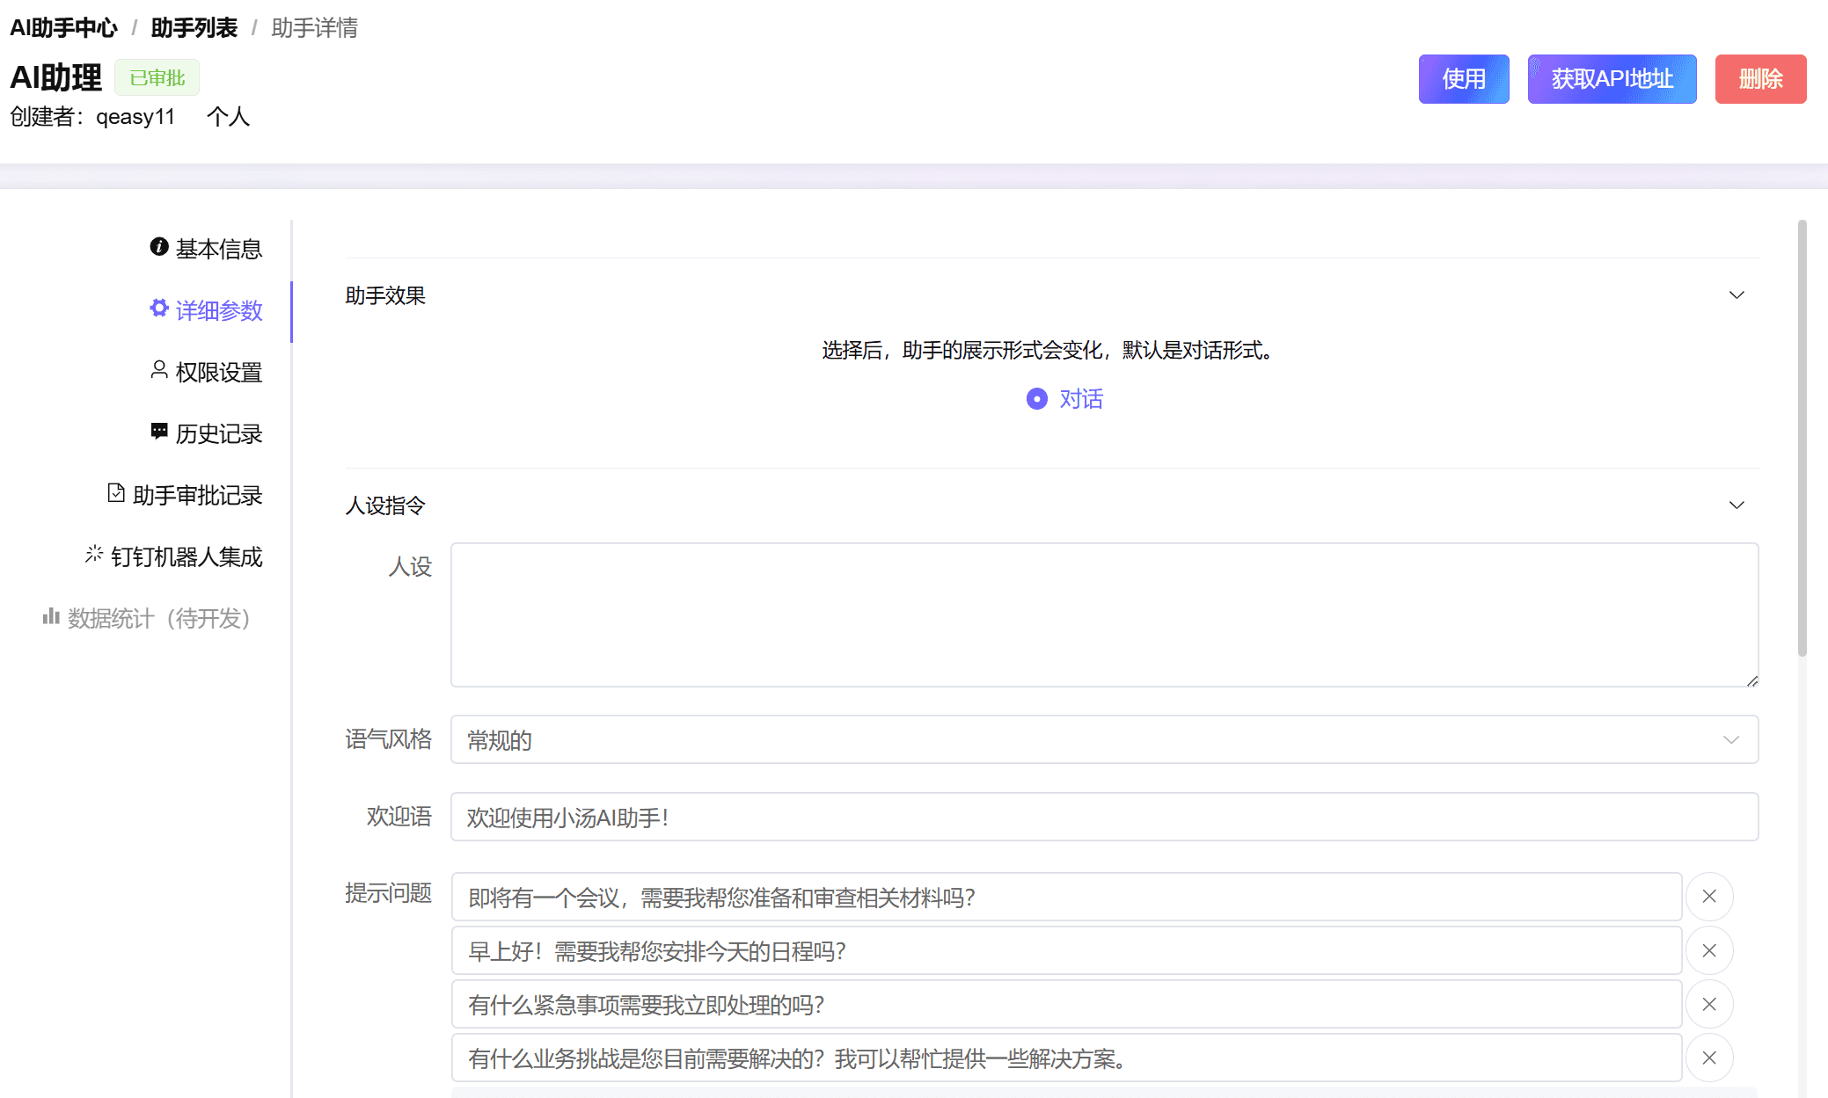Click the 已审批 status tag
Viewport: 1828px width, 1098px height.
pos(157,77)
